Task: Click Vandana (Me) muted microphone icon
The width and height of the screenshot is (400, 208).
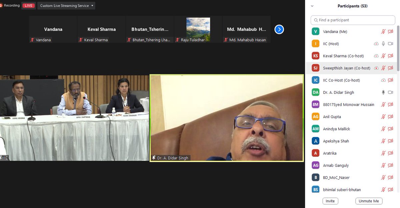Action: pos(383,32)
